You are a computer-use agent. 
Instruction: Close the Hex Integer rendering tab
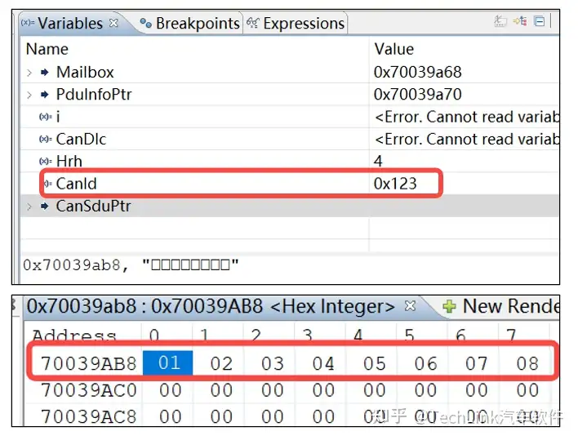pos(411,306)
